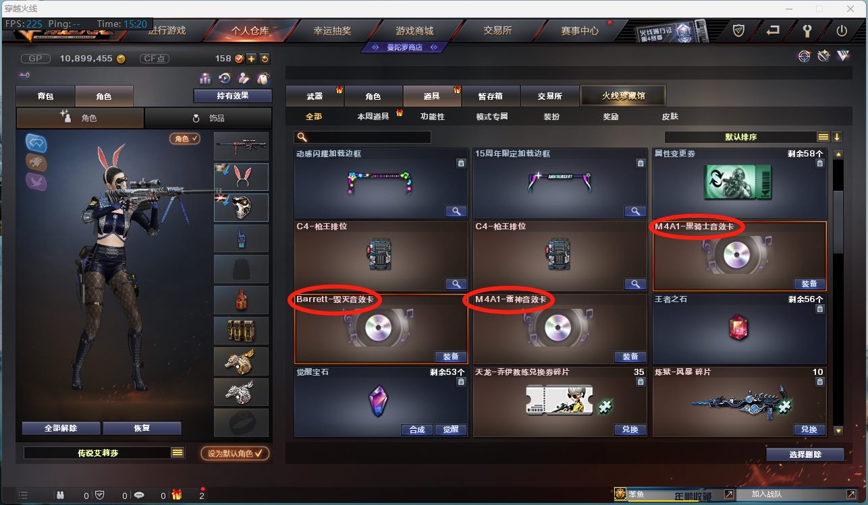Image resolution: width=868 pixels, height=505 pixels.
Task: Delete 属性变更券 using its trash icon
Action: pyautogui.click(x=819, y=163)
